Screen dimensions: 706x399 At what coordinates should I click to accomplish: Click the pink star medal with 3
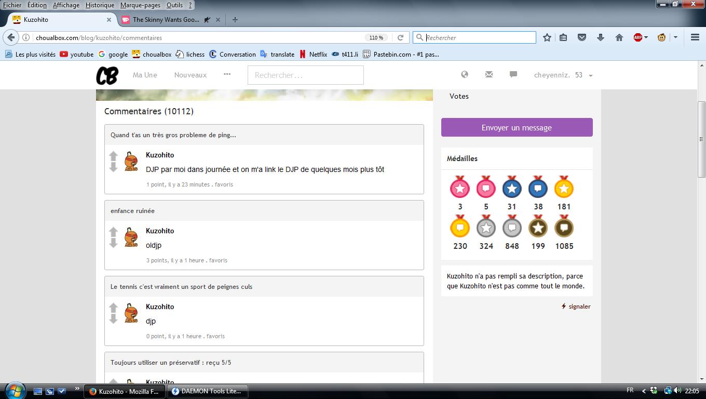(x=460, y=187)
